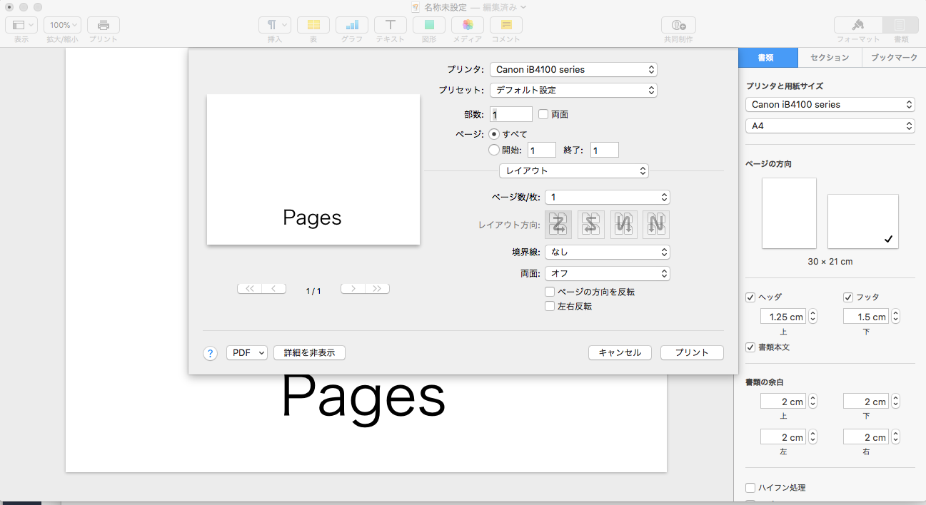
Task: Open the Shape (図形) toolbar icon
Action: click(x=429, y=25)
